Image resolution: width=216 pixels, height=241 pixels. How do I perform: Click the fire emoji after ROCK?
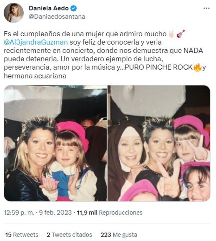[x=197, y=68]
